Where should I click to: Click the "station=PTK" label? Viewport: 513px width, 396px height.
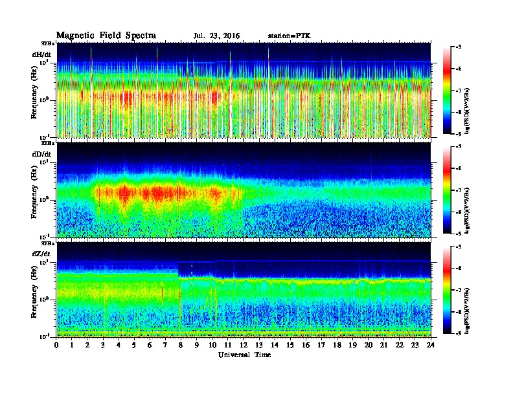point(290,36)
